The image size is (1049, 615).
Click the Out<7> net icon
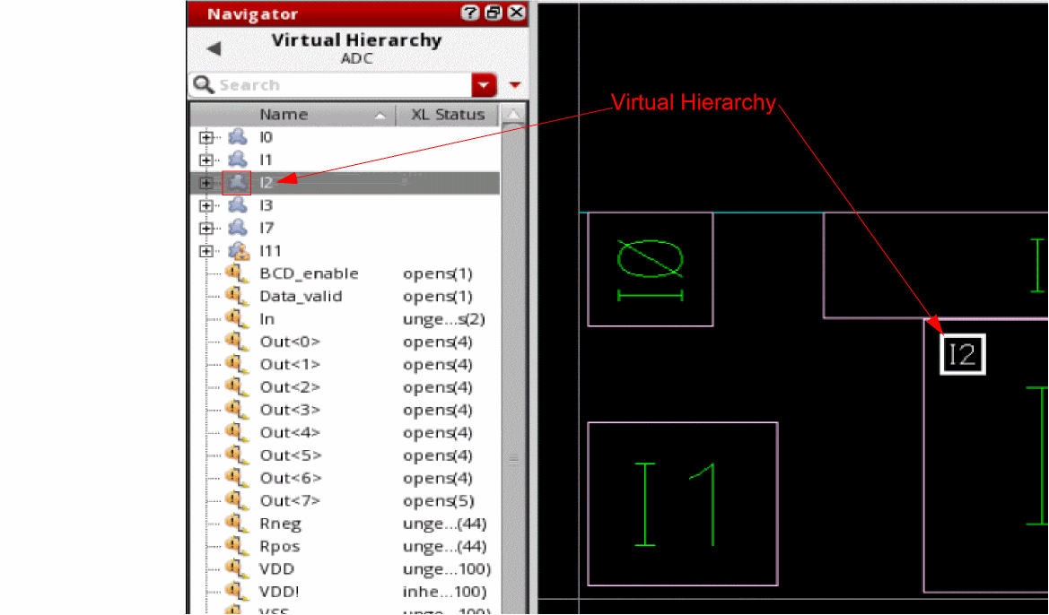235,500
